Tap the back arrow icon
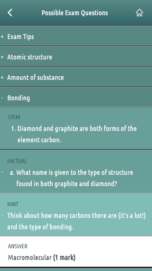 coord(10,13)
